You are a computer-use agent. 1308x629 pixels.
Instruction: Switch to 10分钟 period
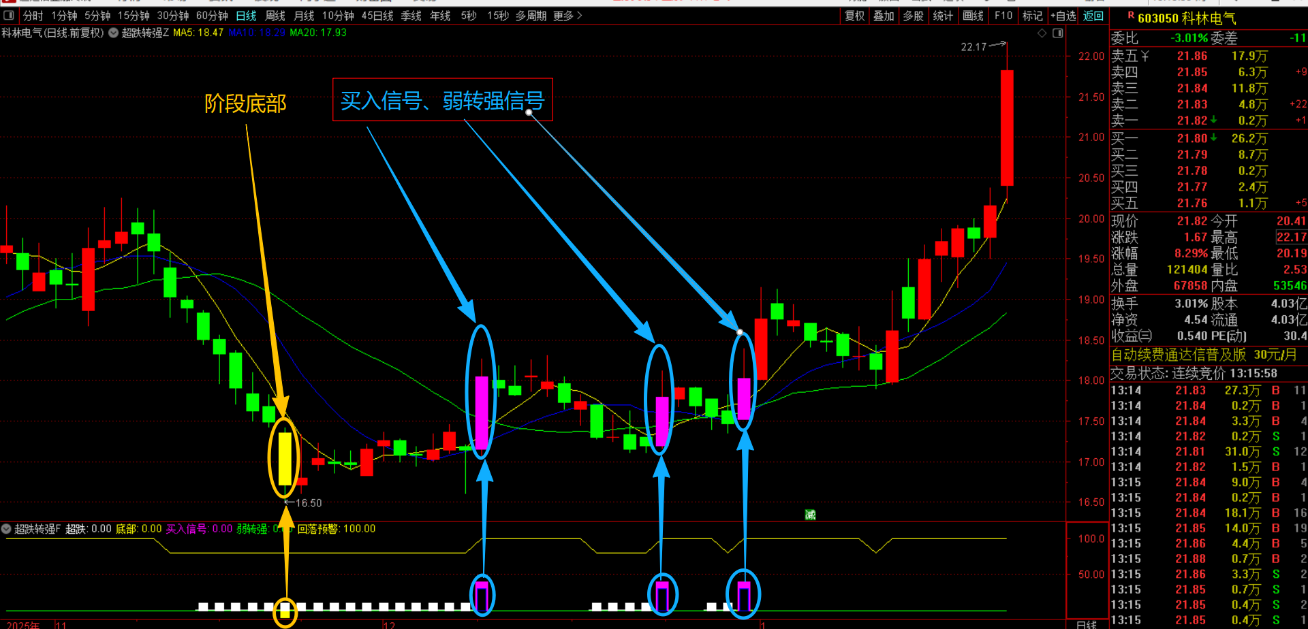[338, 16]
